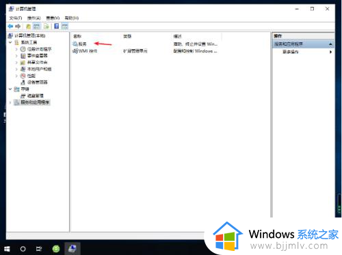Viewport: 342px width, 255px height.
Task: Click the Forward arrow in the toolbar
Action: tap(18, 27)
